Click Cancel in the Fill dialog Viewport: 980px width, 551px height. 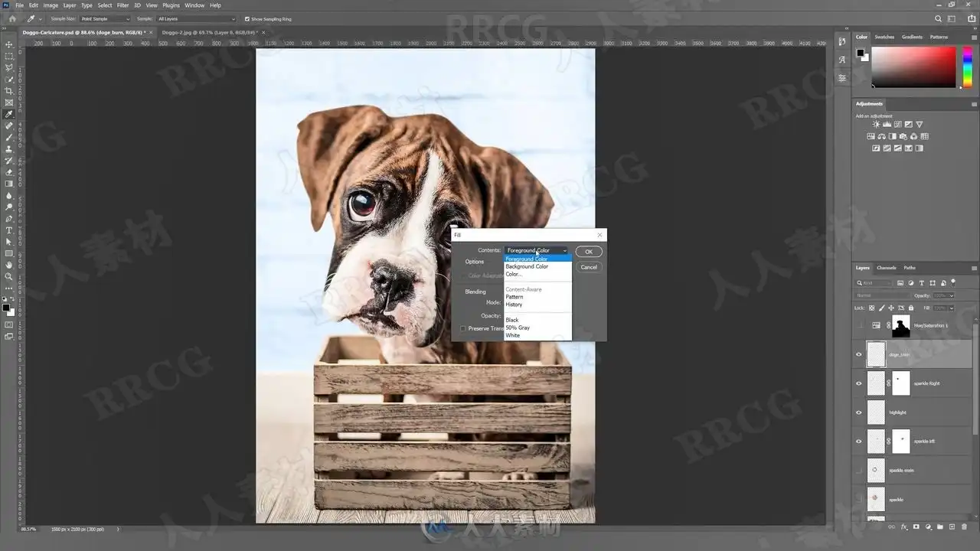pos(589,267)
